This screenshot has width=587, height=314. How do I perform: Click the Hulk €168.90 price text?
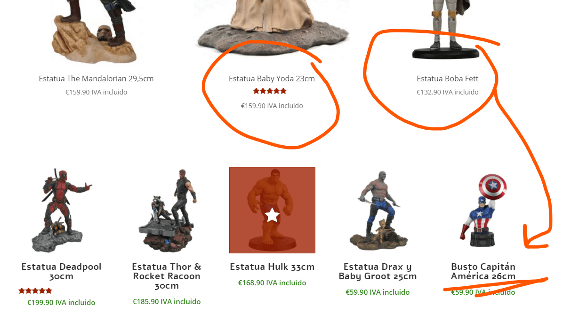click(272, 283)
